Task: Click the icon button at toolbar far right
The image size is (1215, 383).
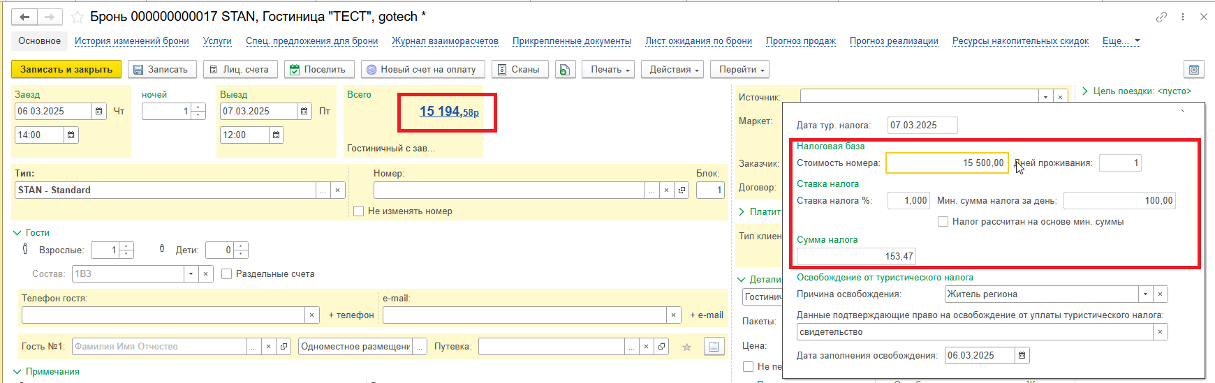Action: (x=1194, y=69)
